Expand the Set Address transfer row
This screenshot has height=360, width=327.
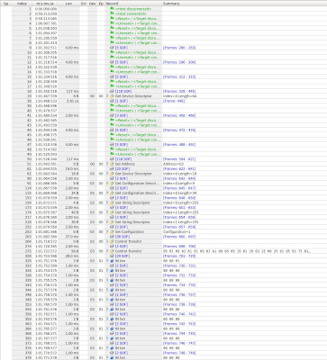click(107, 164)
